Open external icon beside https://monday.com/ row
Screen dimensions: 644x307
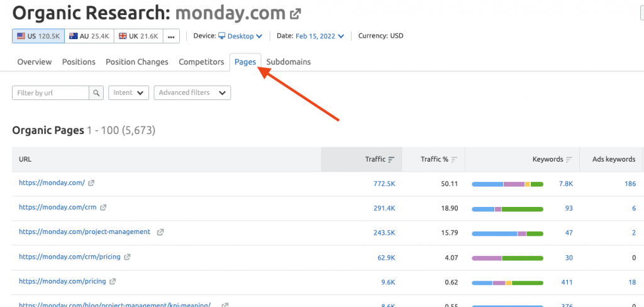click(91, 183)
